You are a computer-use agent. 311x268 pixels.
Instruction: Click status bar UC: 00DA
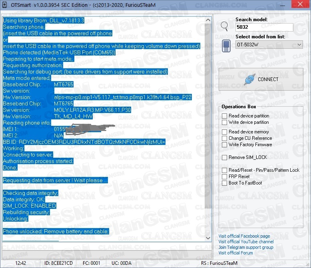[122, 263]
